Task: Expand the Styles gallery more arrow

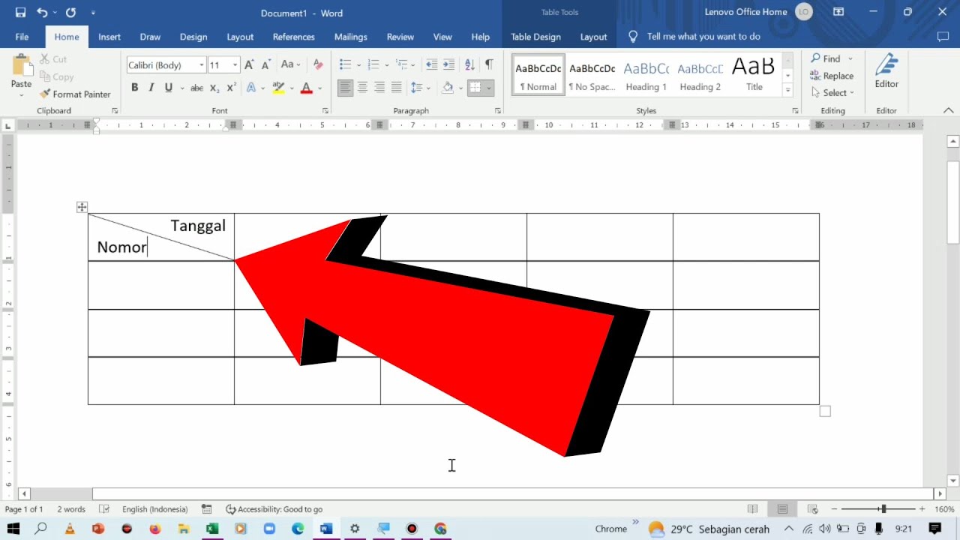Action: click(787, 90)
